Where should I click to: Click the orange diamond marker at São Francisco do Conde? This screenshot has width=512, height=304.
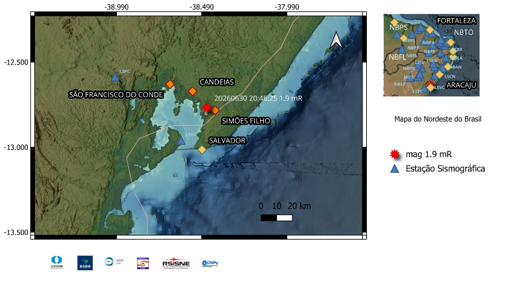click(170, 84)
